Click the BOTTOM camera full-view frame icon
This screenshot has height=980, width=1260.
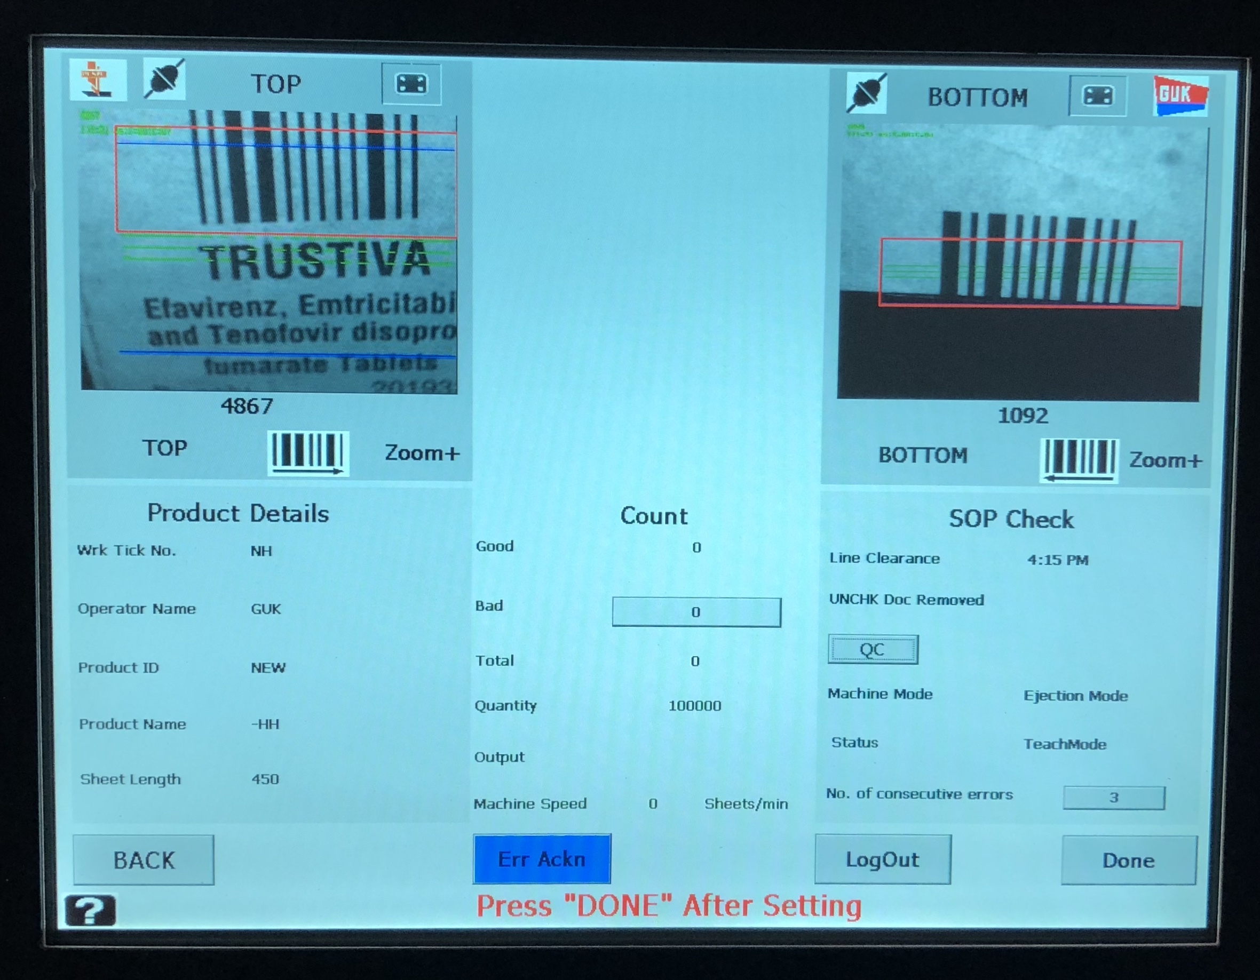click(1097, 97)
